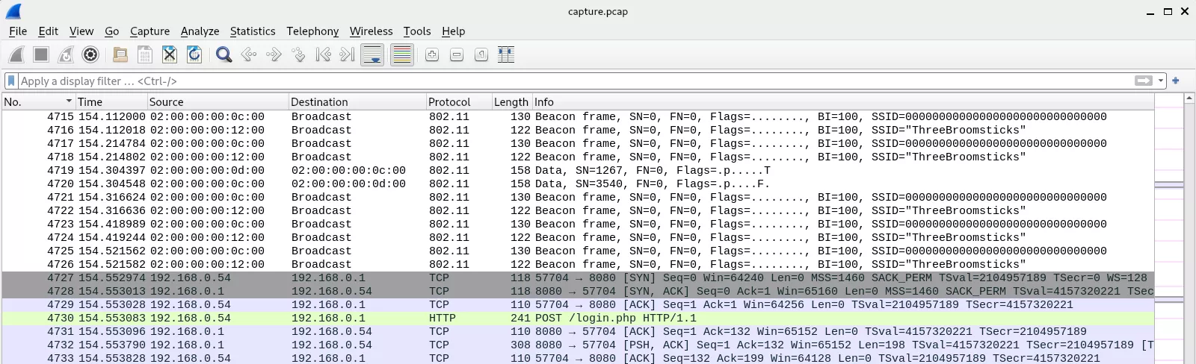Go back in packet history
This screenshot has height=364, width=1196.
tap(249, 54)
